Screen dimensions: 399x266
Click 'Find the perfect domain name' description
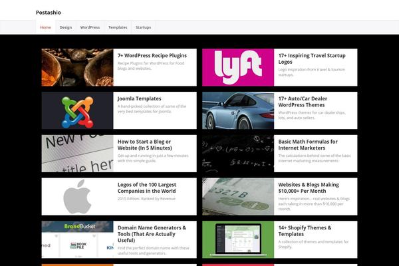tap(154, 251)
